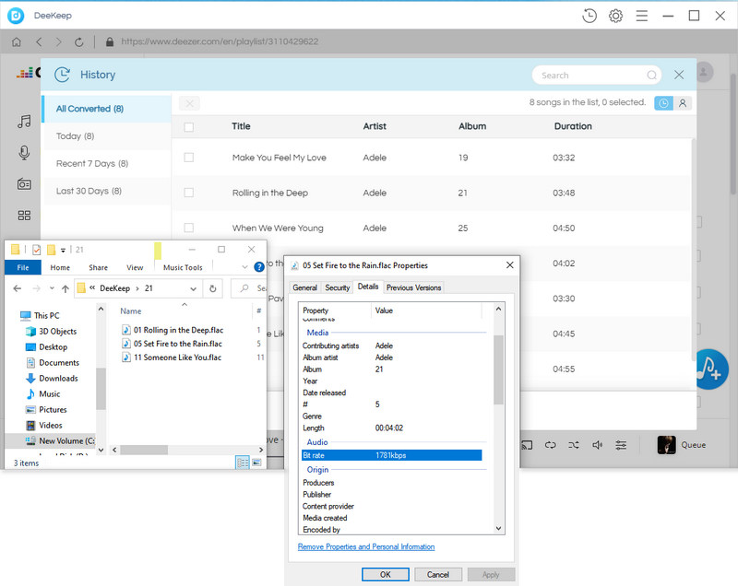Open the grid explore sidebar icon

[24, 216]
